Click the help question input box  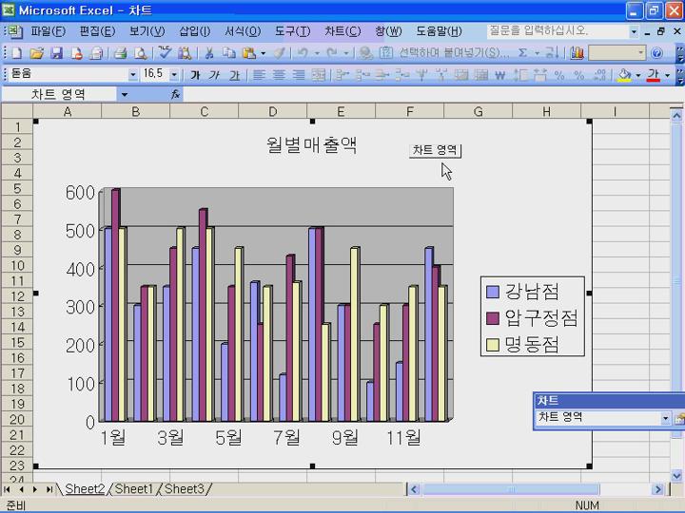coord(558,31)
